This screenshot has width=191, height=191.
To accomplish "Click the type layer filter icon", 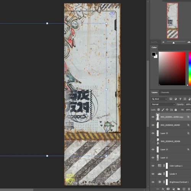I will coord(180,99).
